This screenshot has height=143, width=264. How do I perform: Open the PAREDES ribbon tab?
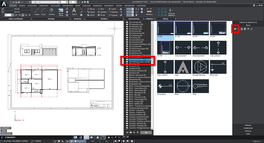pyautogui.click(x=22, y=6)
